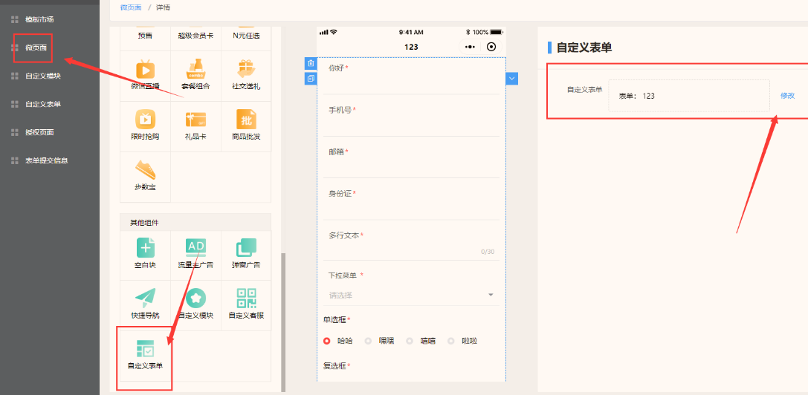Add the 商品批发 component
This screenshot has width=808, height=395.
pos(246,125)
